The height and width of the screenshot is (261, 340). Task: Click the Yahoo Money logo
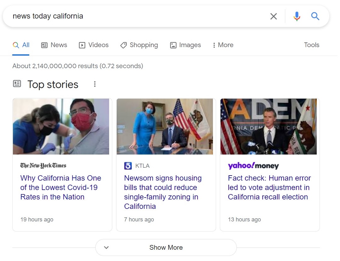(x=253, y=166)
